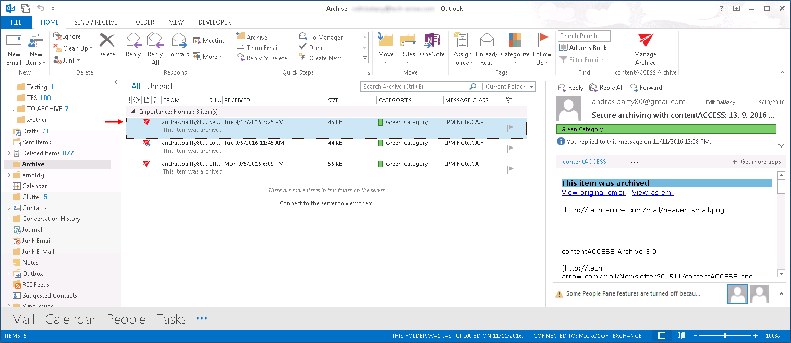Toggle follow-up flag on 9/13/2016 message

(x=510, y=128)
